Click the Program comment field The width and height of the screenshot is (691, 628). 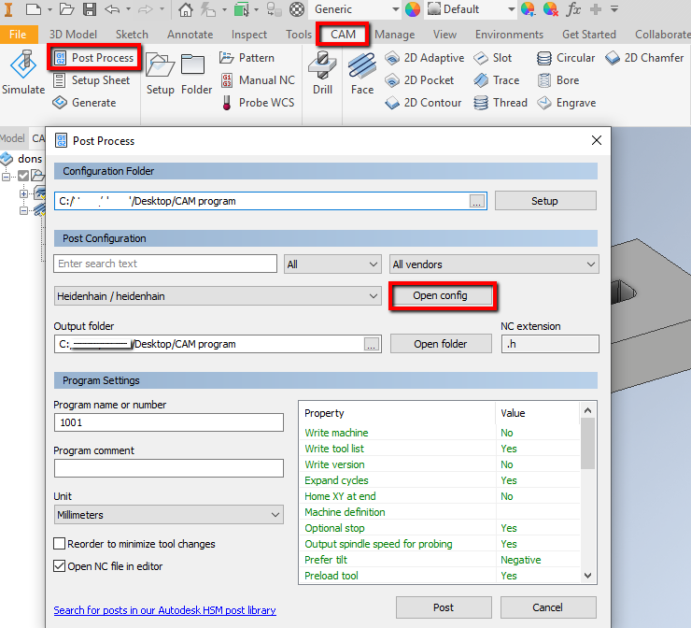tap(169, 468)
